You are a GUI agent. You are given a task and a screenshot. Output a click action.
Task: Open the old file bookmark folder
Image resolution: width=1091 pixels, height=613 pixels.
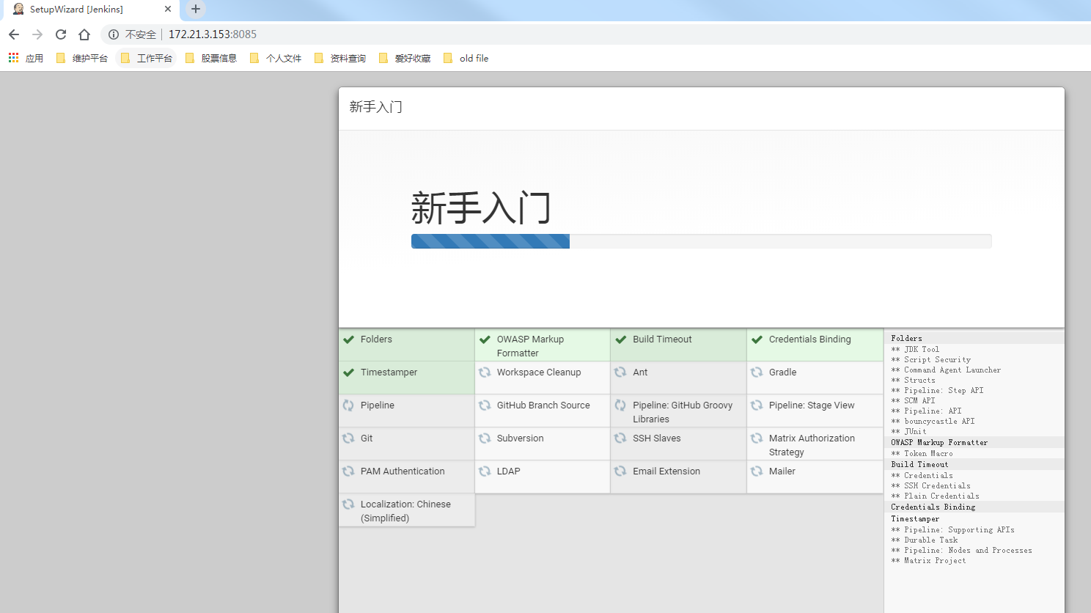point(466,58)
